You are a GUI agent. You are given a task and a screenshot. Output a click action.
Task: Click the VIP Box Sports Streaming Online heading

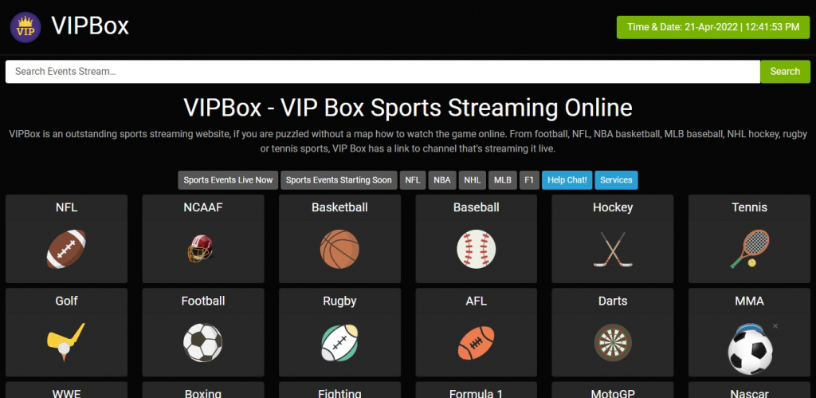coord(408,108)
